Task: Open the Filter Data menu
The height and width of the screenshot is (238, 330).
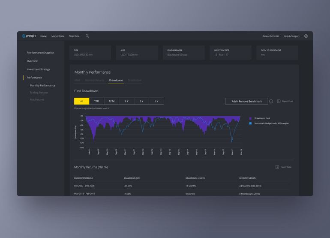Action: coord(74,36)
